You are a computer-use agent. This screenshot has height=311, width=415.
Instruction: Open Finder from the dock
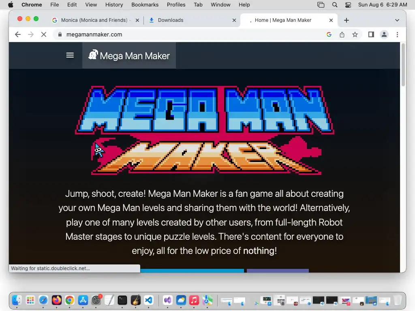[17, 300]
